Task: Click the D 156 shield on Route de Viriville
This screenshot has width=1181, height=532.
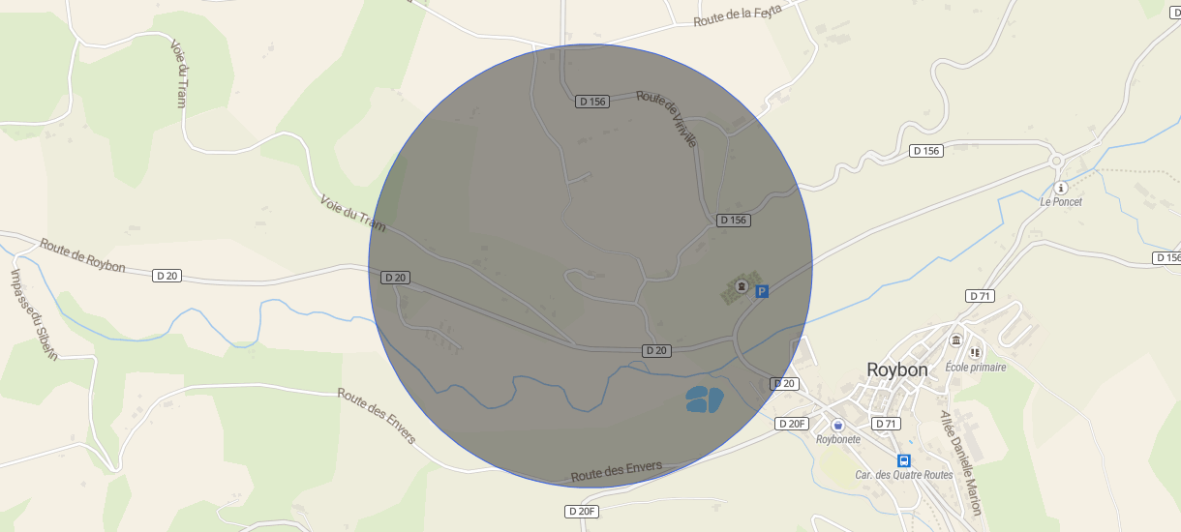Action: (592, 102)
